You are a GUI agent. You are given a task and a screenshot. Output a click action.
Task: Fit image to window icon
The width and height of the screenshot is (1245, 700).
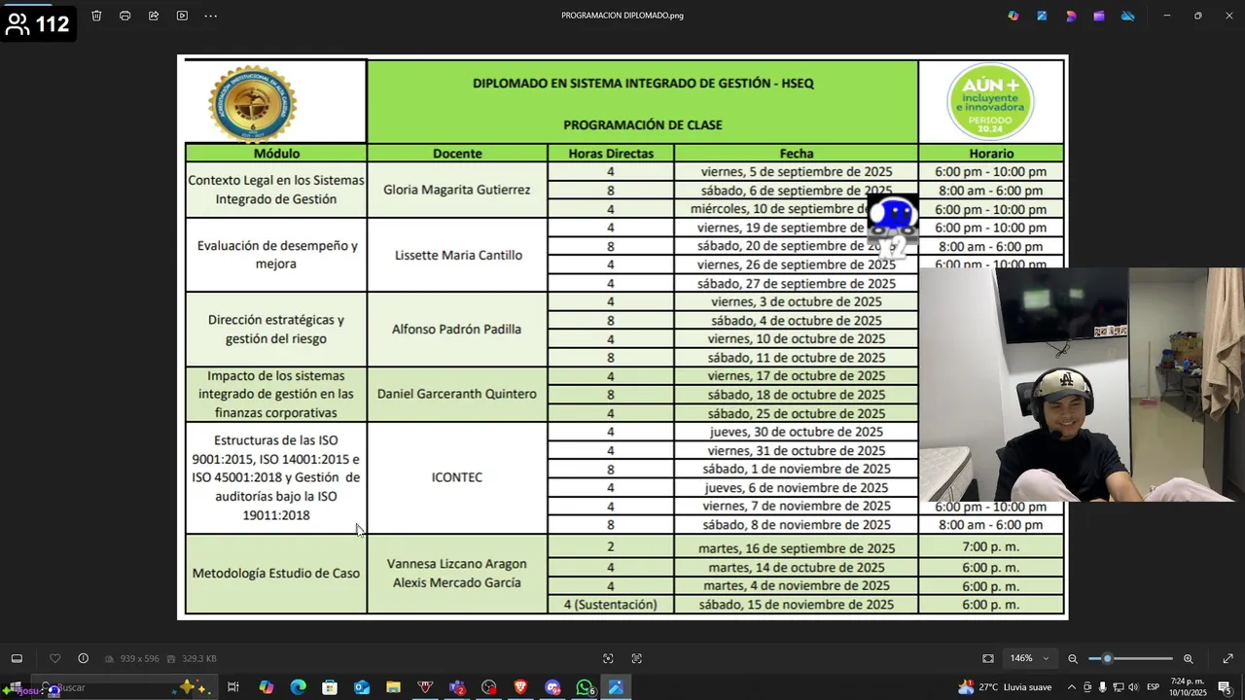click(988, 658)
